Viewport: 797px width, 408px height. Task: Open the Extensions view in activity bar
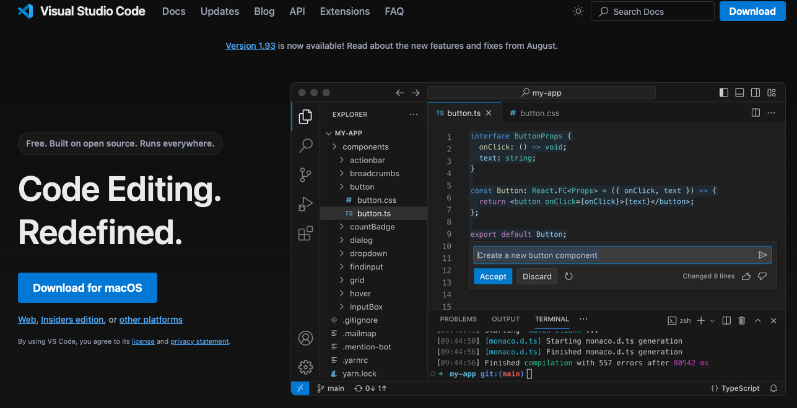305,233
